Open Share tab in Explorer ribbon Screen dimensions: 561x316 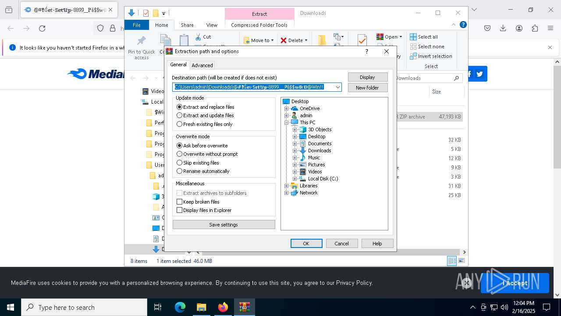click(187, 25)
